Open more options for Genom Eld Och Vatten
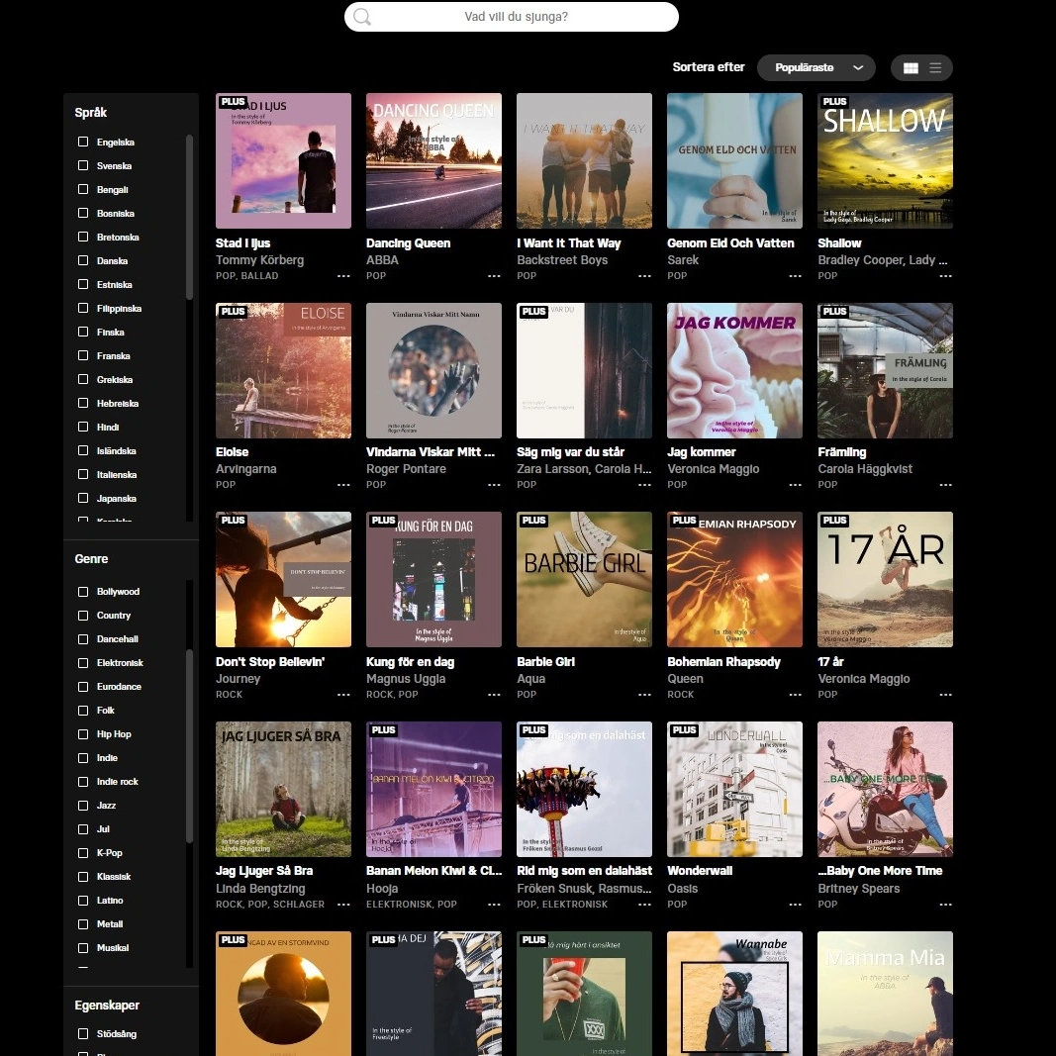The height and width of the screenshot is (1056, 1056). [x=796, y=276]
